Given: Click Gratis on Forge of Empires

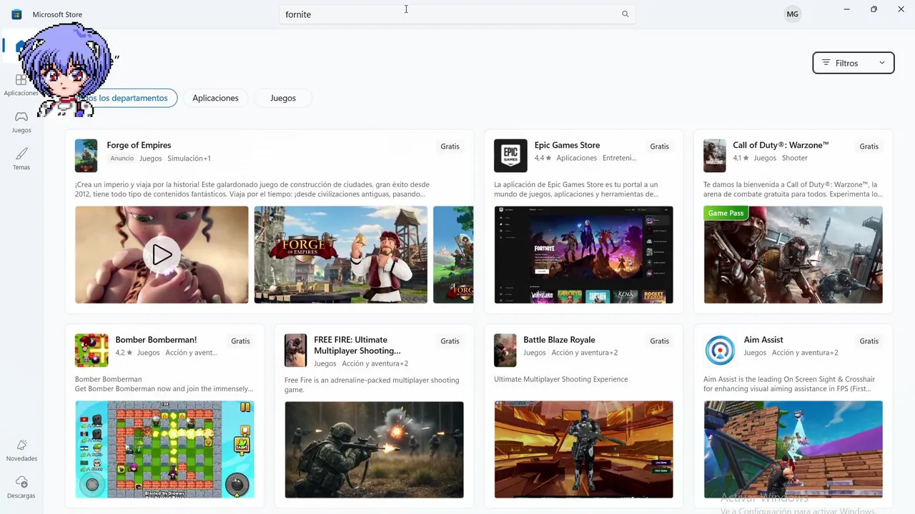Looking at the screenshot, I should click(x=450, y=146).
